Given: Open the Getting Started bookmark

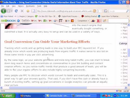Looking at the screenshot, I should click(x=89, y=16).
